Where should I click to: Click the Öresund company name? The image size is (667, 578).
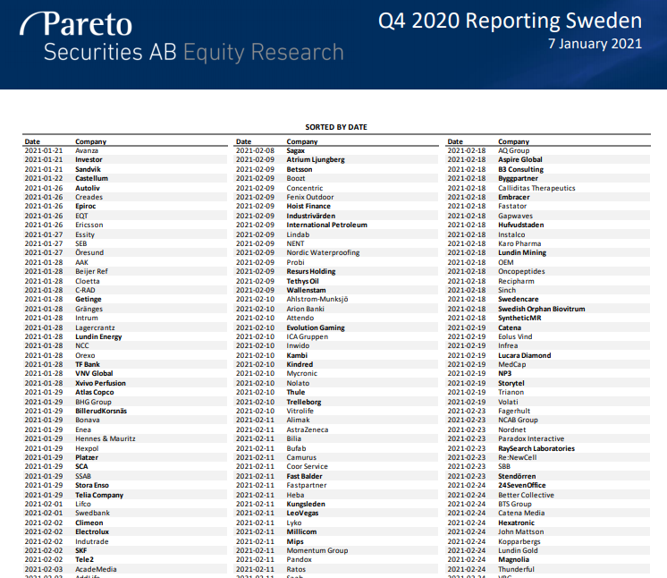(89, 252)
